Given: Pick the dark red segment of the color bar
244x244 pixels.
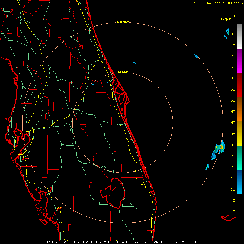Looking at the screenshot, I should [239, 85].
